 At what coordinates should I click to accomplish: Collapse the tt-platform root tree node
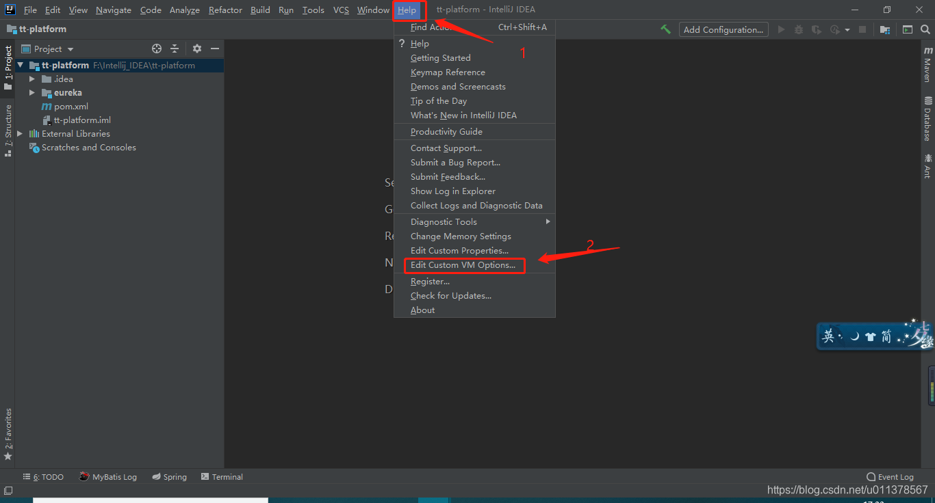(x=21, y=66)
